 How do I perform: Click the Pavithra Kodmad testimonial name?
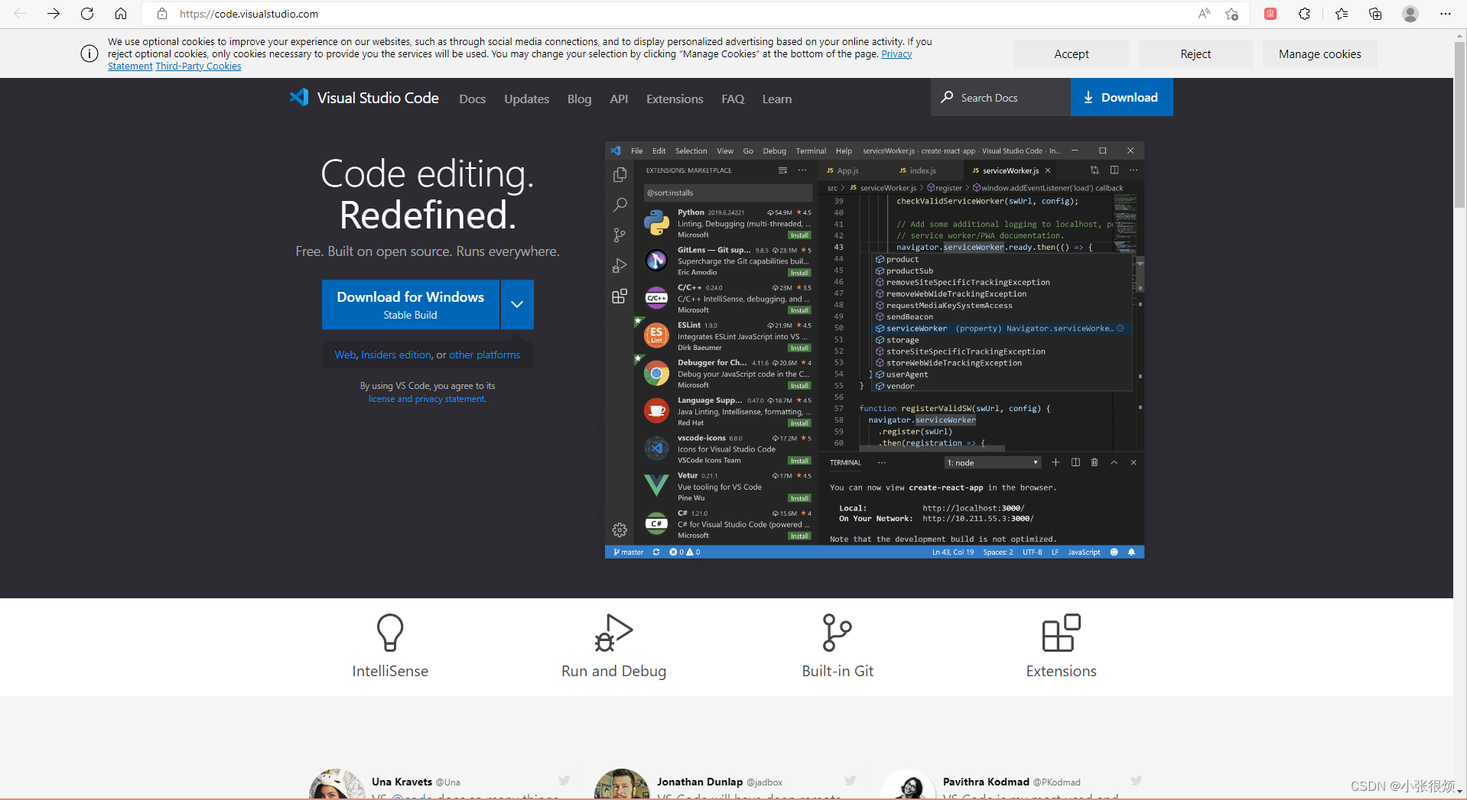986,782
